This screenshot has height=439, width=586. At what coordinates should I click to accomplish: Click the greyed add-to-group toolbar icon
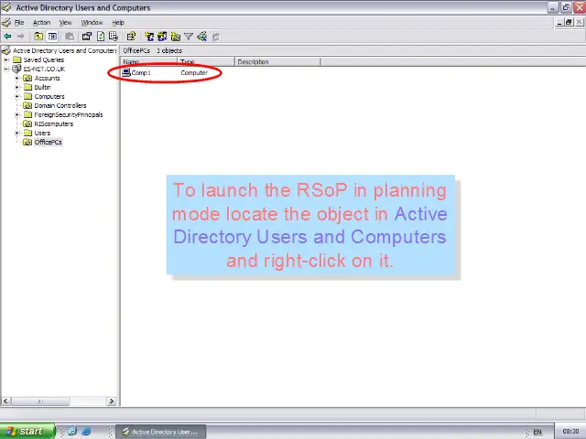click(x=216, y=37)
